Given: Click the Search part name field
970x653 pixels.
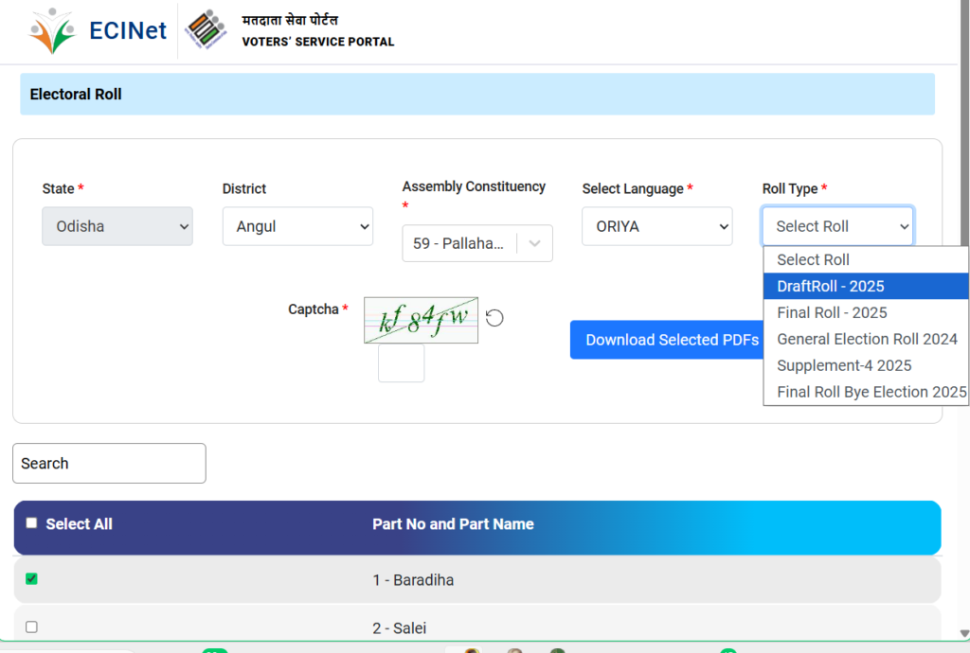Looking at the screenshot, I should (x=109, y=463).
